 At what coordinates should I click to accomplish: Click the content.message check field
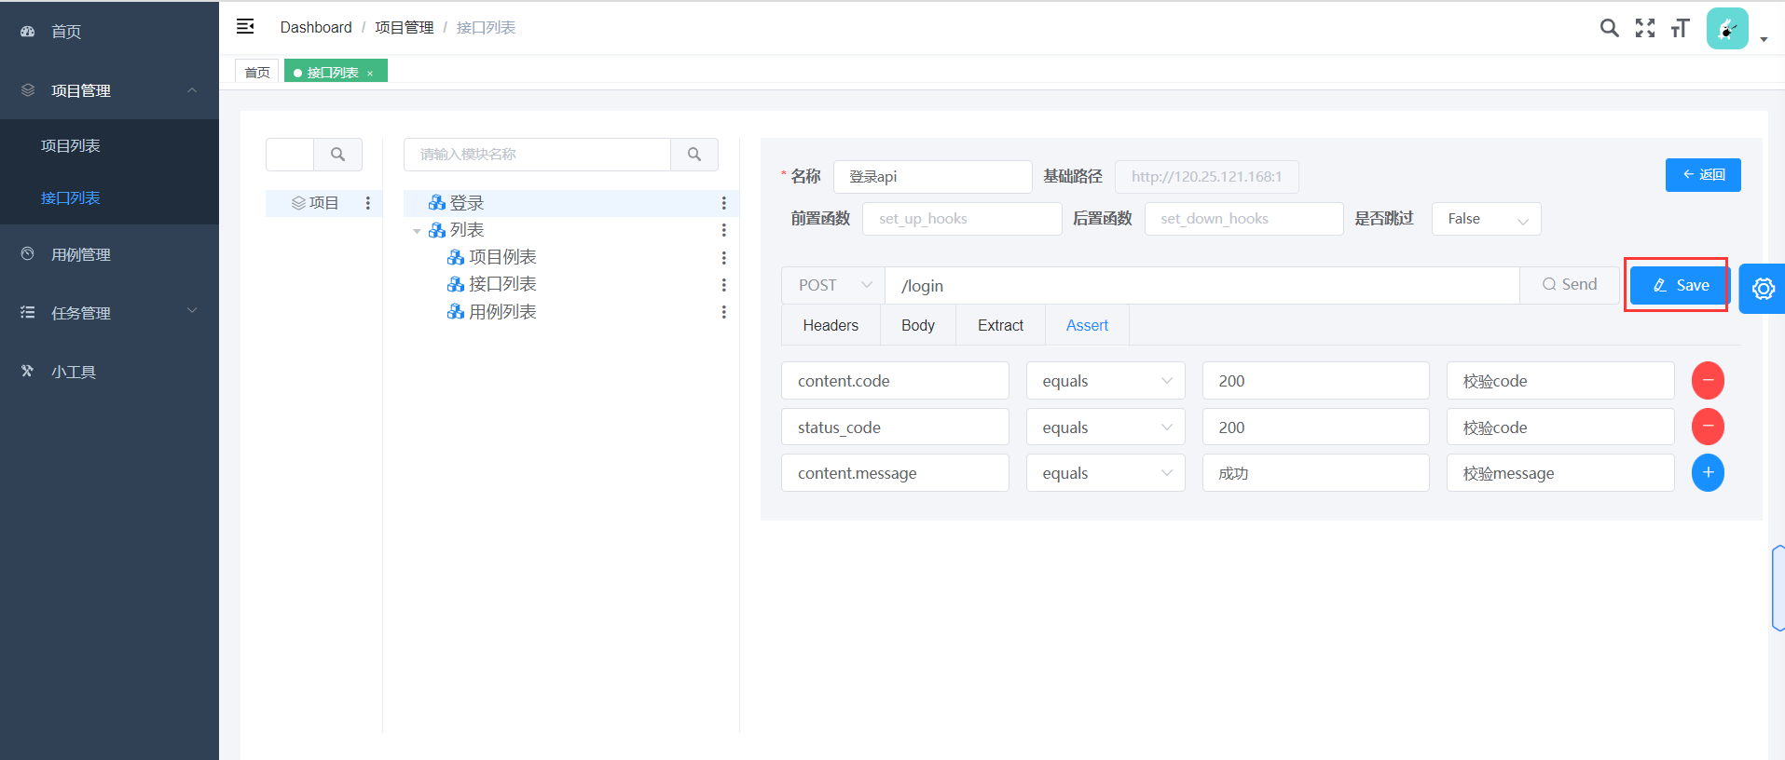tap(895, 473)
